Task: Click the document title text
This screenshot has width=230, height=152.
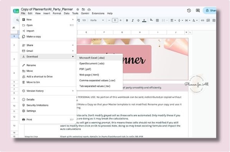Action: point(47,9)
